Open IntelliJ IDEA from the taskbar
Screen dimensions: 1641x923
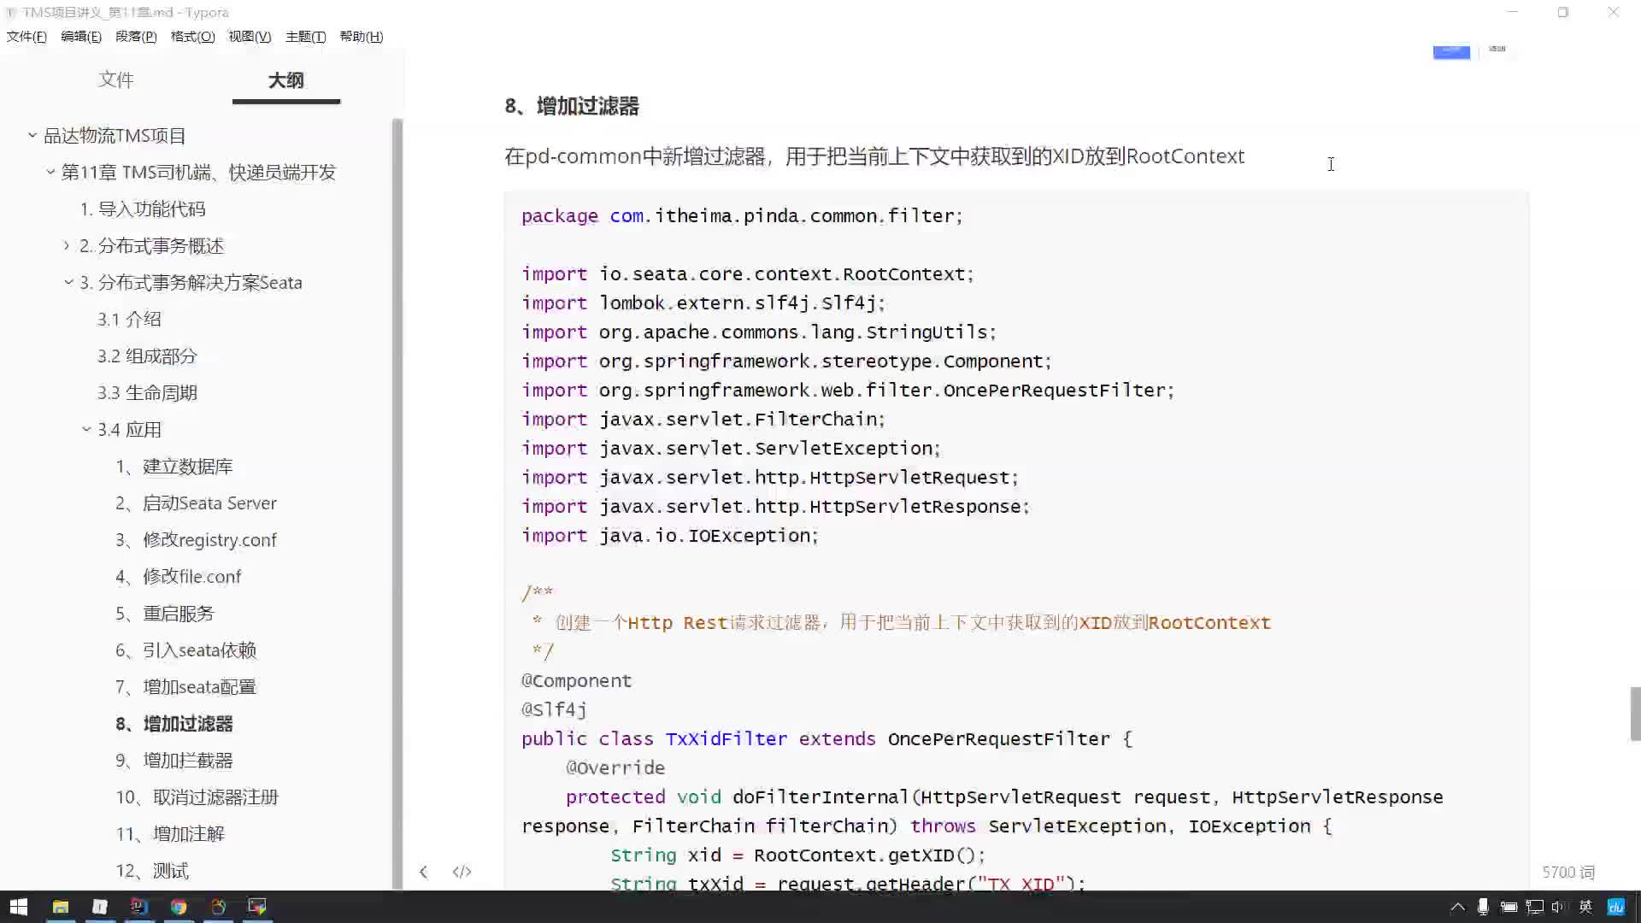[138, 907]
